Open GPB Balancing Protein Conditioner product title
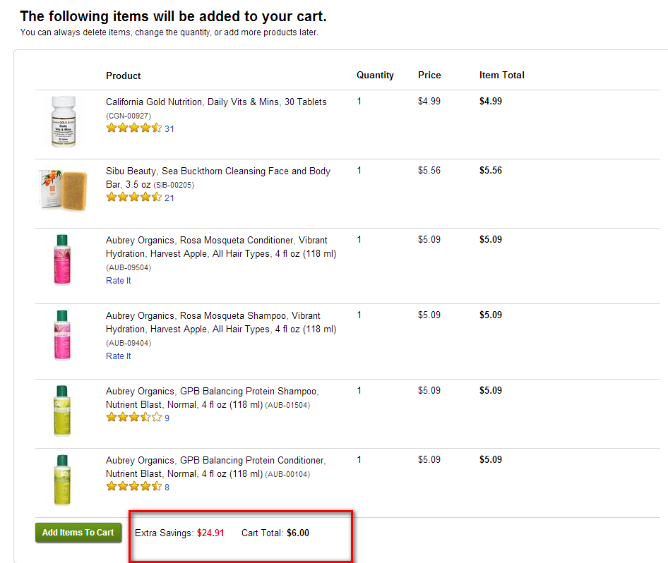 click(x=215, y=467)
